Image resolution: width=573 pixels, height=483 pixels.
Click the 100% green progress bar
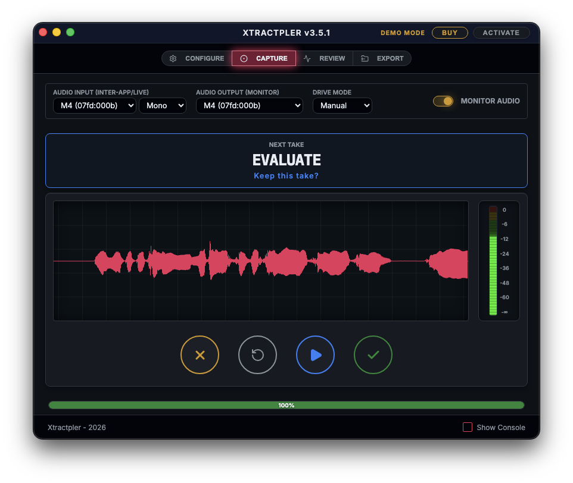(286, 404)
